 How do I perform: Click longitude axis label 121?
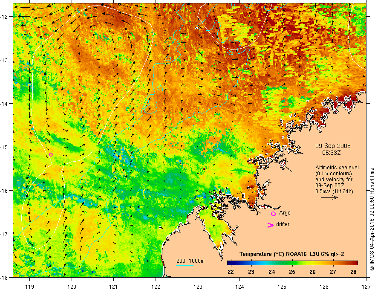click(x=114, y=287)
